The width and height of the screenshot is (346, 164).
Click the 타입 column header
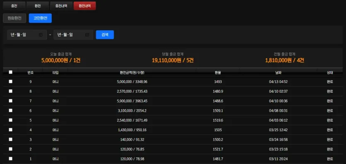pyautogui.click(x=56, y=73)
